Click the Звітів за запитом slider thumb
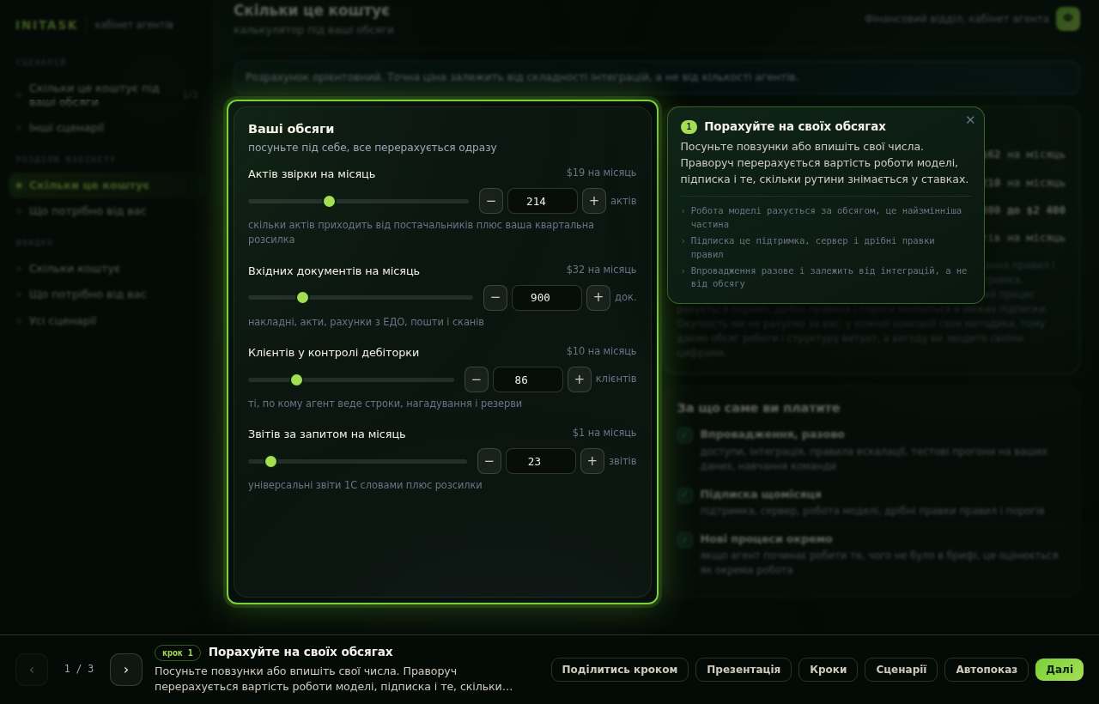Screen dimensions: 1099x704 click(x=270, y=461)
